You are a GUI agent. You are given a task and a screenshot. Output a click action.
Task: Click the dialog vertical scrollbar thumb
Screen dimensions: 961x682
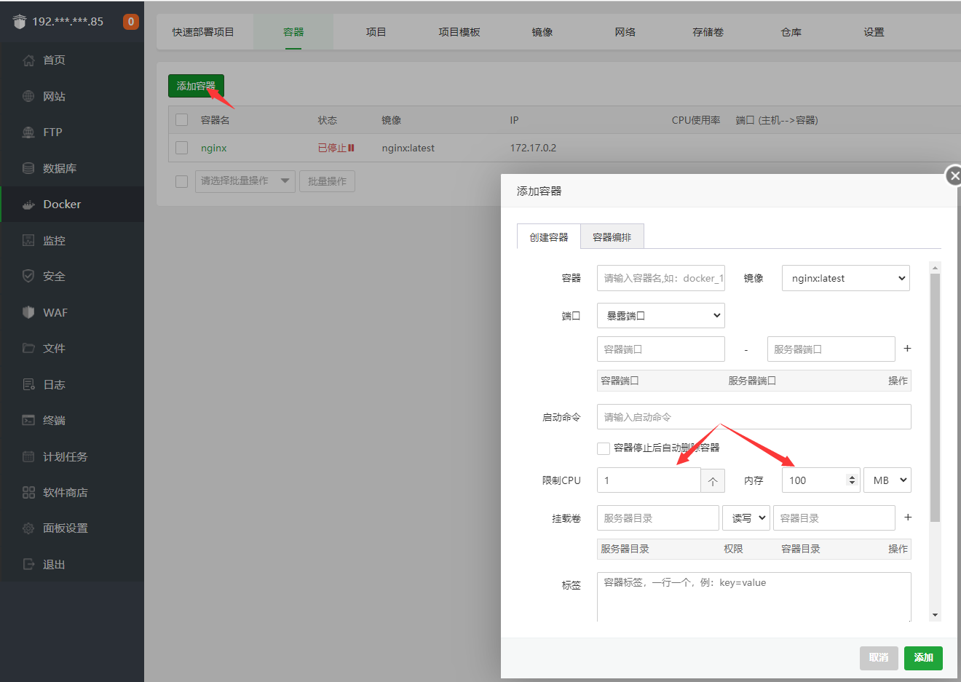click(936, 398)
